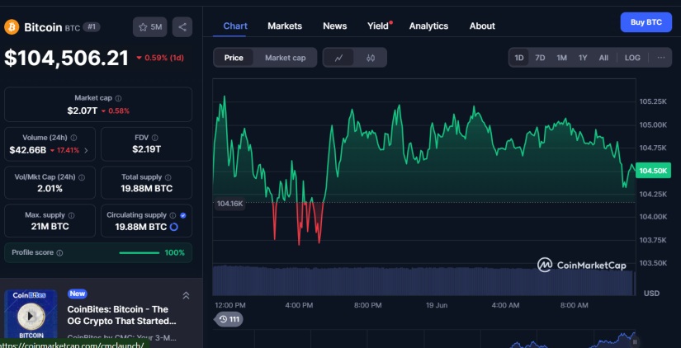Select the All time range
The image size is (681, 348).
pos(603,58)
